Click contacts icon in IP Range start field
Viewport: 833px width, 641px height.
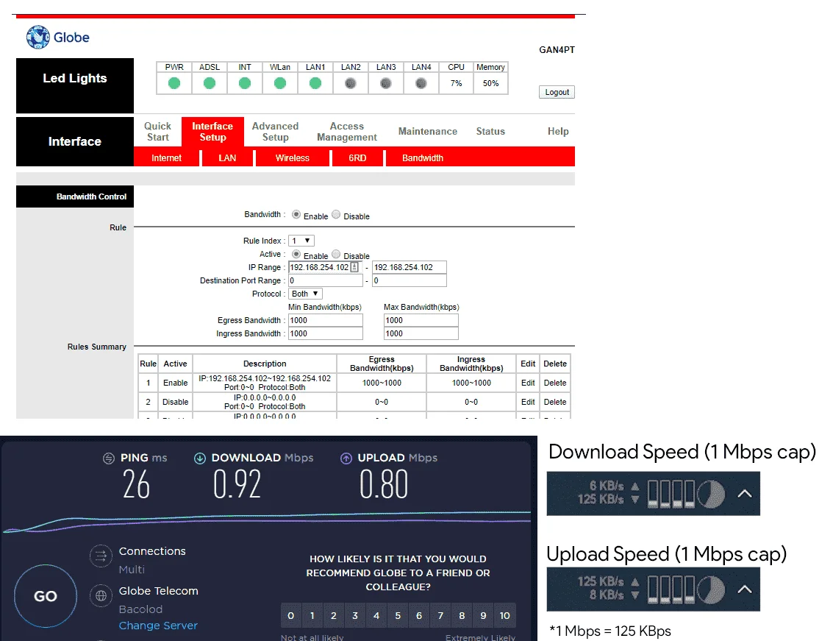tap(354, 267)
